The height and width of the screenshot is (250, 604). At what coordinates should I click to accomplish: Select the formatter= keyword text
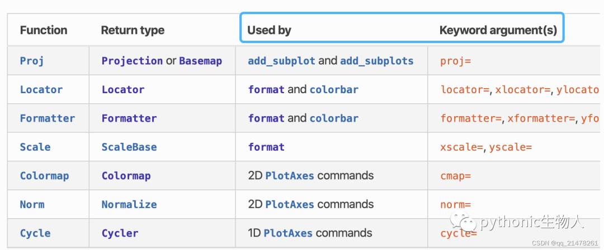(471, 118)
